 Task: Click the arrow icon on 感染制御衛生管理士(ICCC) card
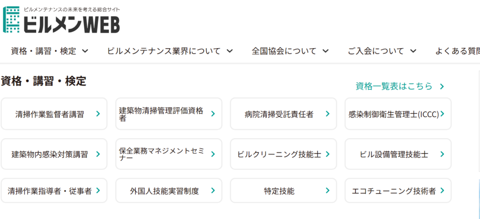[442, 113]
